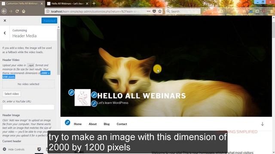Screen dimensions: 275x154
Task: Click the browser Back button
Action: pos(4,12)
